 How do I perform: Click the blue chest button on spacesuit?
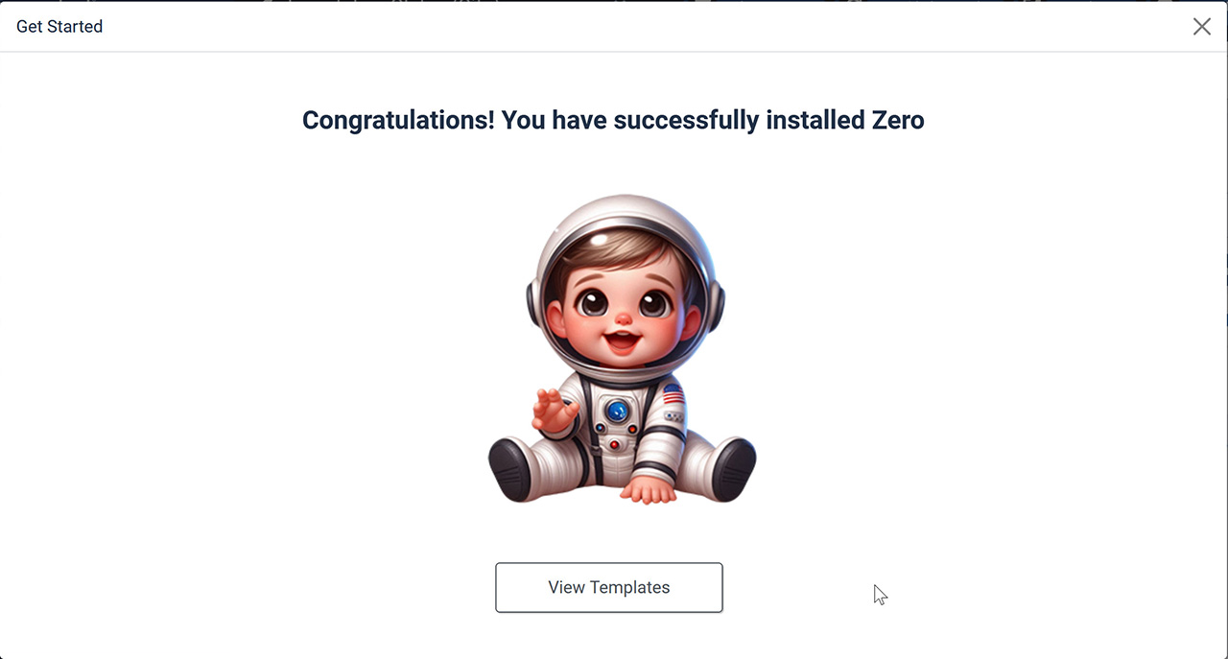point(617,412)
